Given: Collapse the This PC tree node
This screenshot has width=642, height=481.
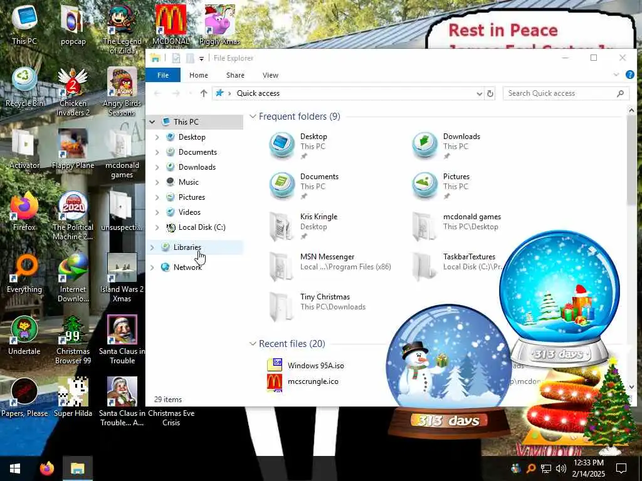Looking at the screenshot, I should (152, 122).
